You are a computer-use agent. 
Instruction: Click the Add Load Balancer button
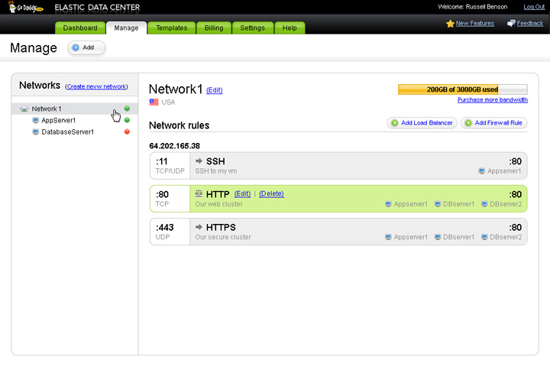tap(422, 122)
